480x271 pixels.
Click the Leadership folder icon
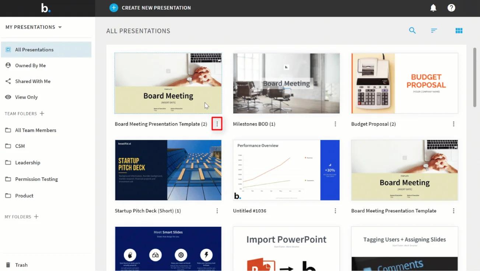pos(8,163)
